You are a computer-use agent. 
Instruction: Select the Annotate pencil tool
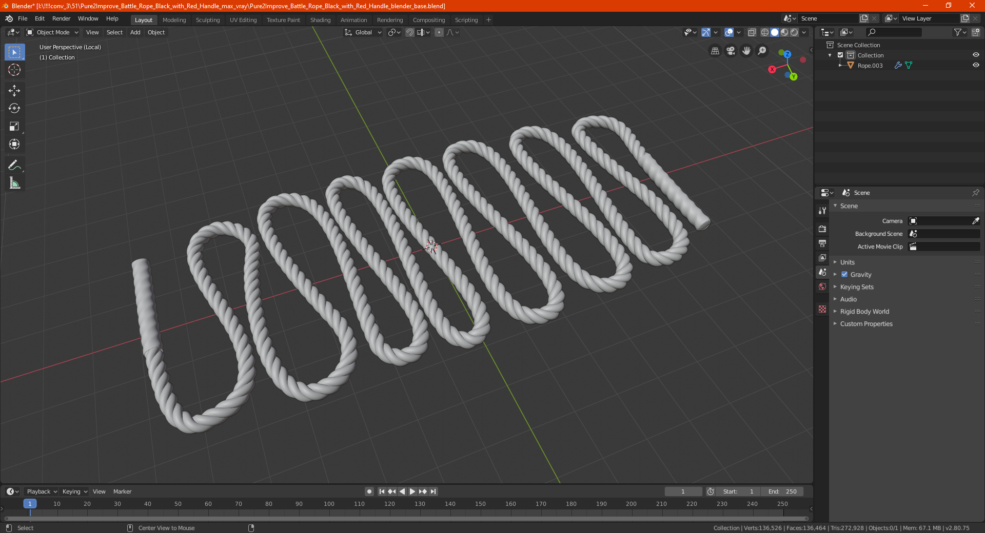pos(14,165)
